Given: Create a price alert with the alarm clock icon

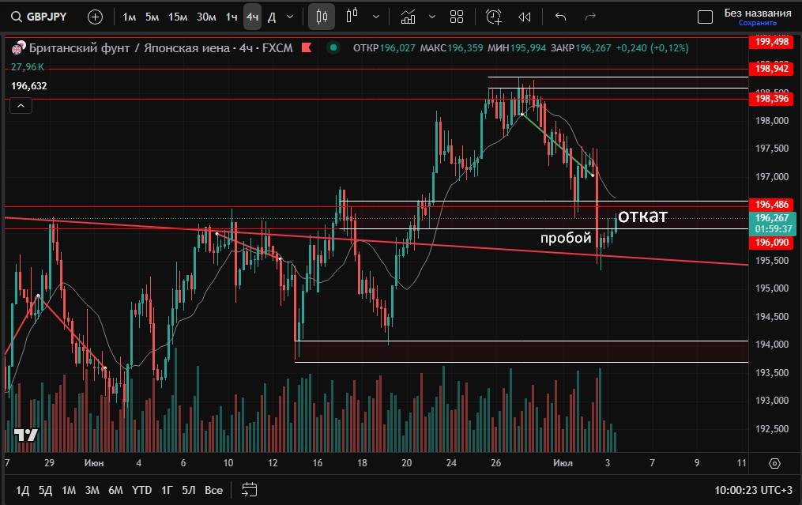Looking at the screenshot, I should tap(494, 17).
